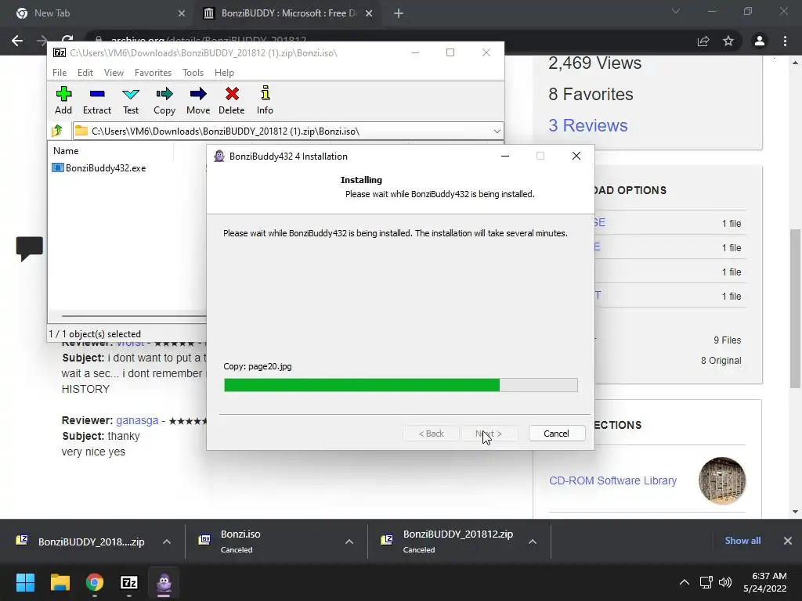Click the Chrome back arrow
This screenshot has width=802, height=601.
click(x=17, y=41)
